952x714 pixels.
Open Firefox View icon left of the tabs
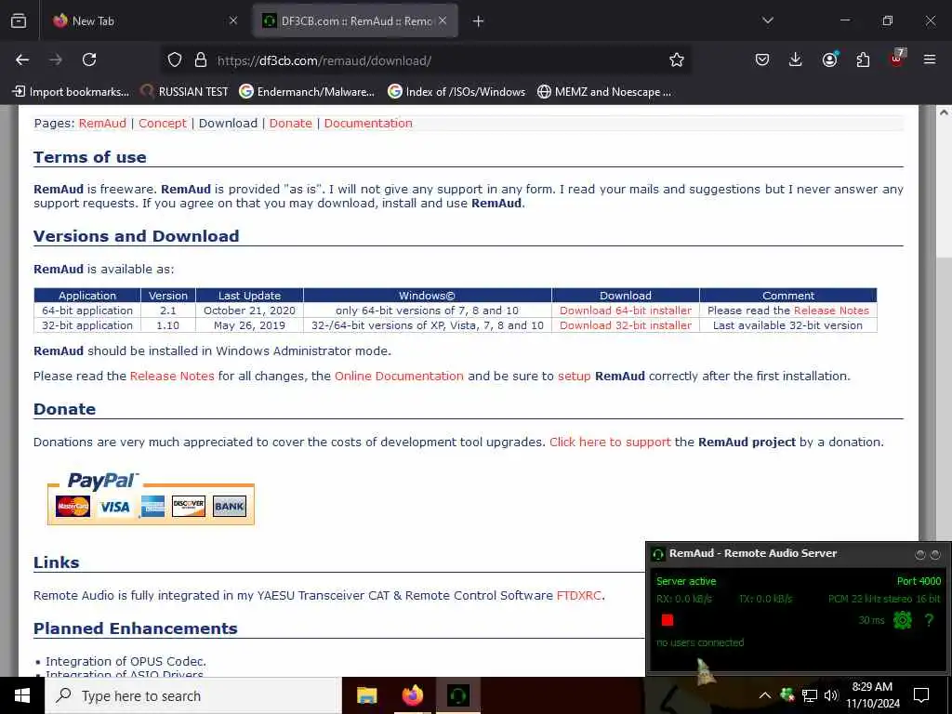(x=19, y=20)
